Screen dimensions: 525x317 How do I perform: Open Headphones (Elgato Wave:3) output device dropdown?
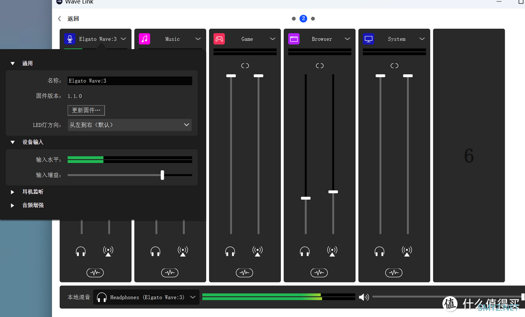[x=146, y=297]
